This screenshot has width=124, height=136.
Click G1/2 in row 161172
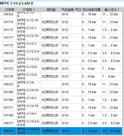point(65,30)
